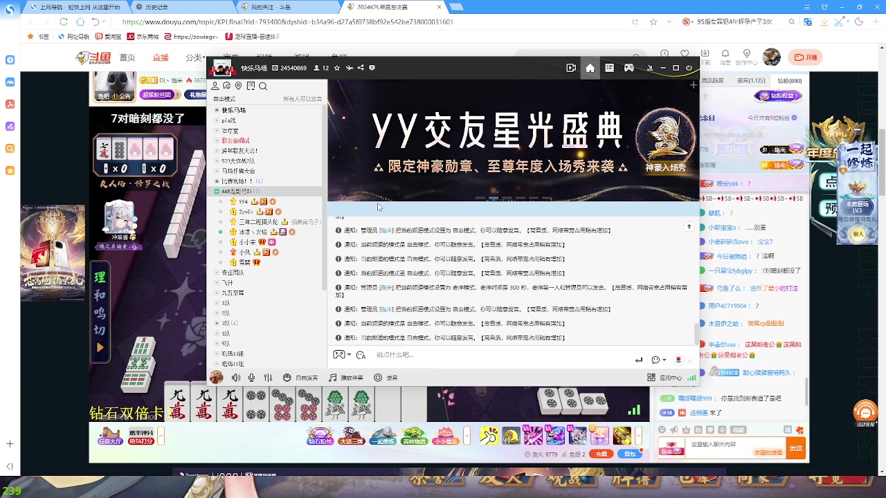886x498 pixels.
Task: Open the game controller dropdown in chat toolbar
Action: (341, 355)
